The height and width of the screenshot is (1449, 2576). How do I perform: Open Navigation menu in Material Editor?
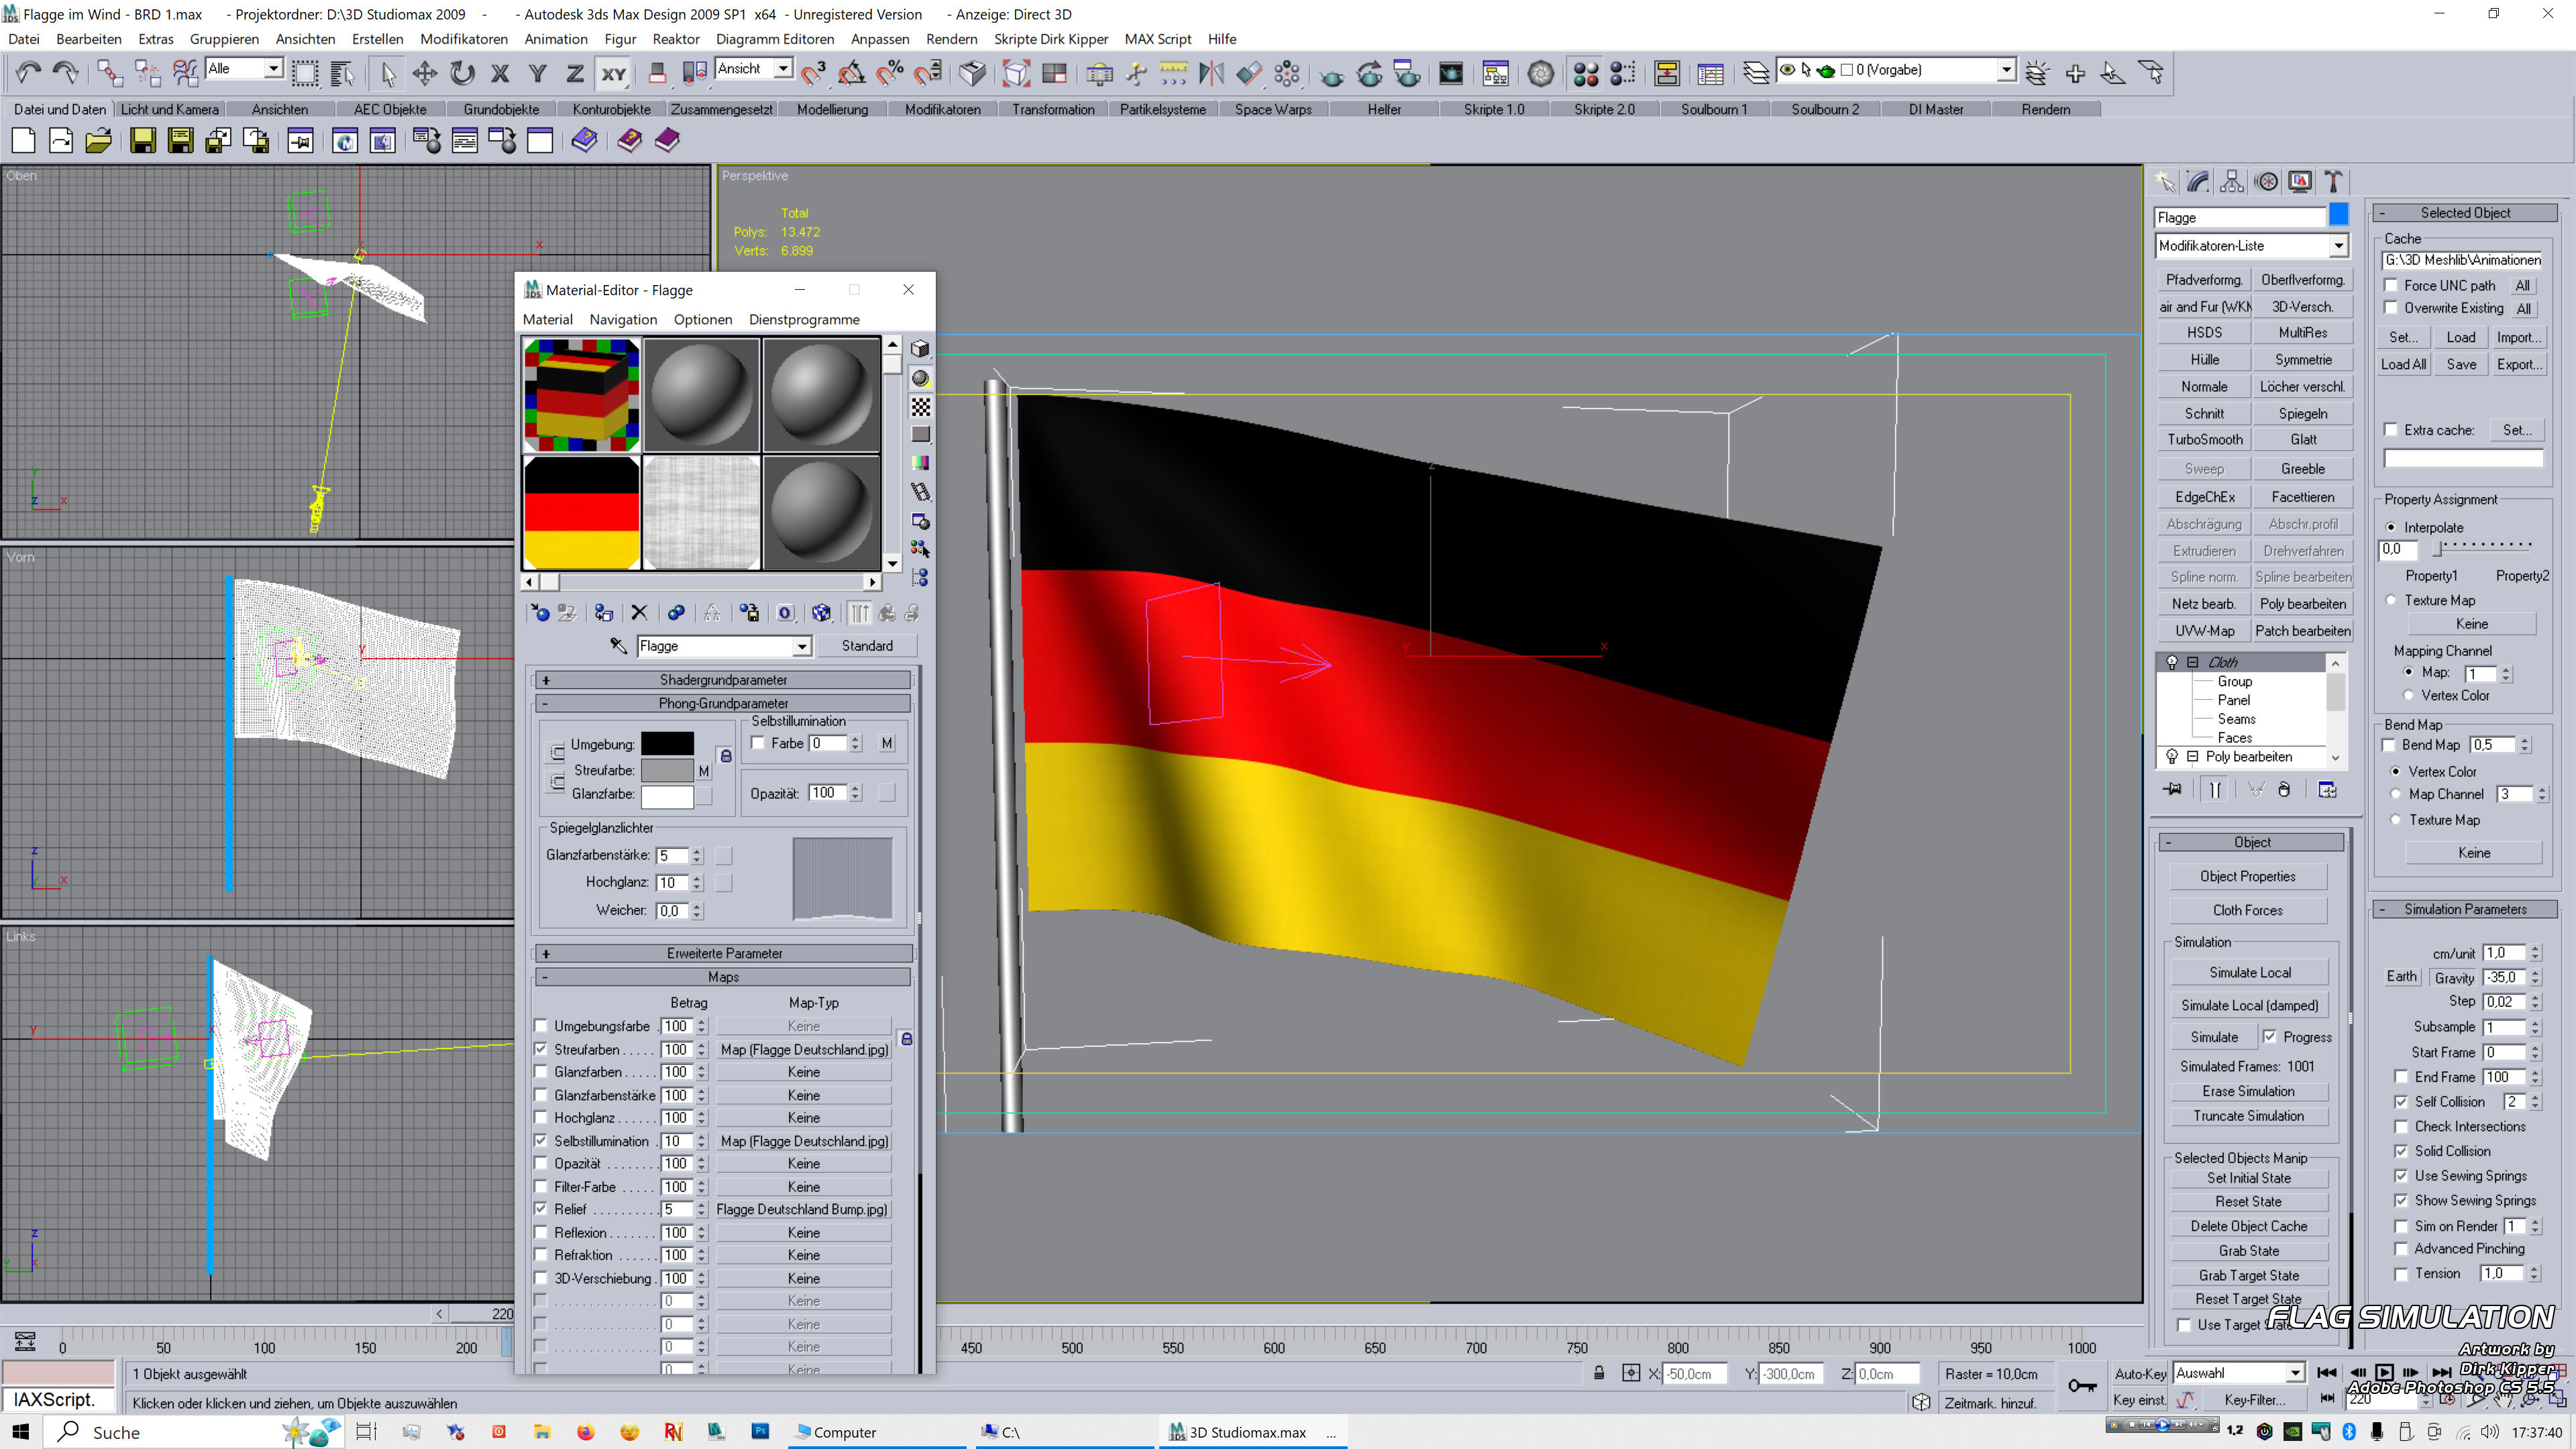coord(623,320)
